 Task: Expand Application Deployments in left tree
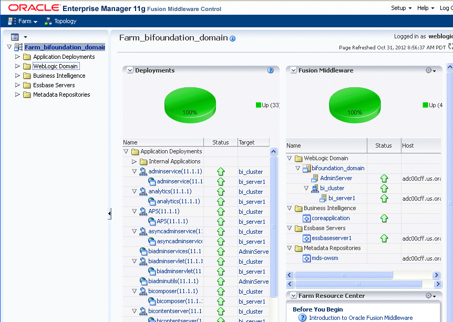17,57
